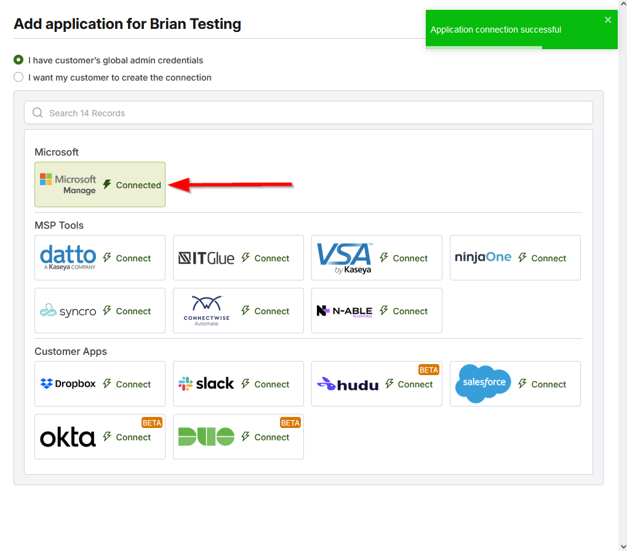
Task: Click the Salesforce cloud logo
Action: pos(483,383)
